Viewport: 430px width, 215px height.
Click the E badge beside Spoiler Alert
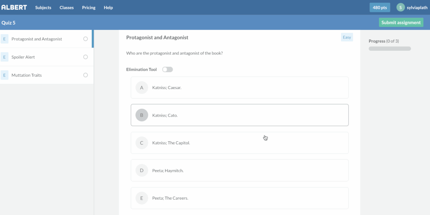(4, 57)
